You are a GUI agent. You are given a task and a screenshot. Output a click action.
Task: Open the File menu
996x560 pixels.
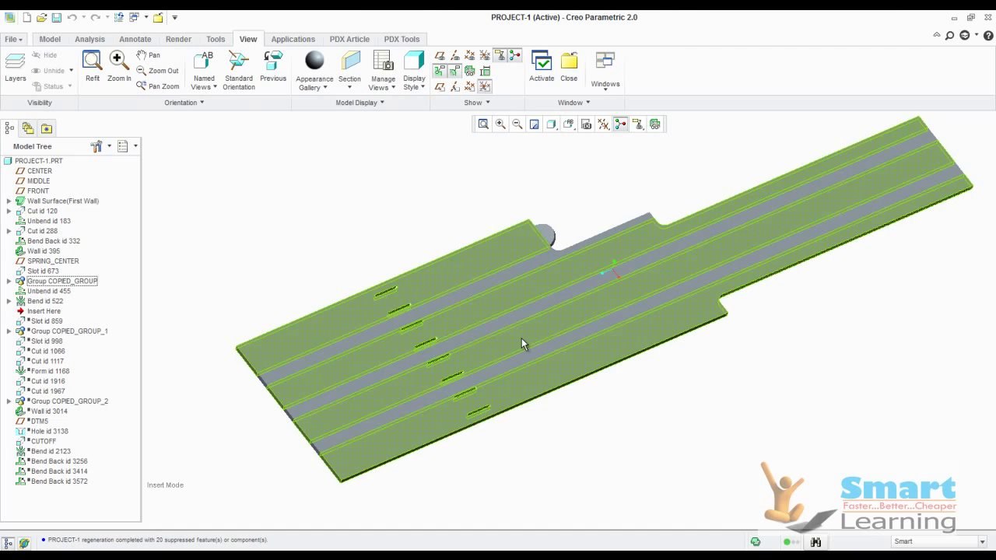(x=13, y=39)
